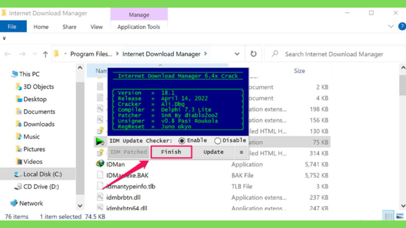Image resolution: width=406 pixels, height=228 pixels.
Task: Open Downloads in navigation pane
Action: (x=35, y=124)
